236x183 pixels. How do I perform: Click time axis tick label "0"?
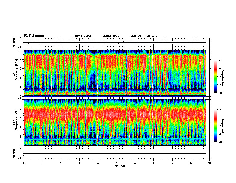pyautogui.click(x=24, y=163)
